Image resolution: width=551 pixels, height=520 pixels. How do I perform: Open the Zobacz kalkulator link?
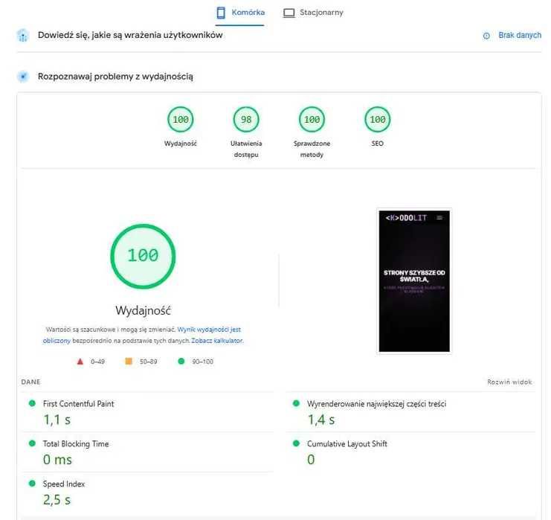(217, 341)
